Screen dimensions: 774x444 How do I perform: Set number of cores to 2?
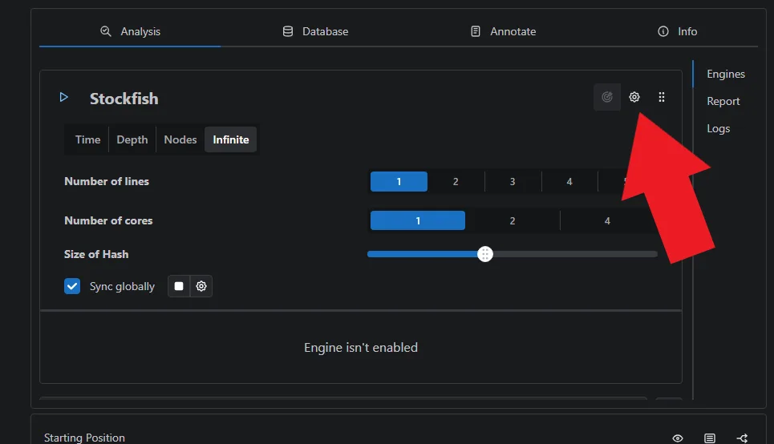click(513, 220)
